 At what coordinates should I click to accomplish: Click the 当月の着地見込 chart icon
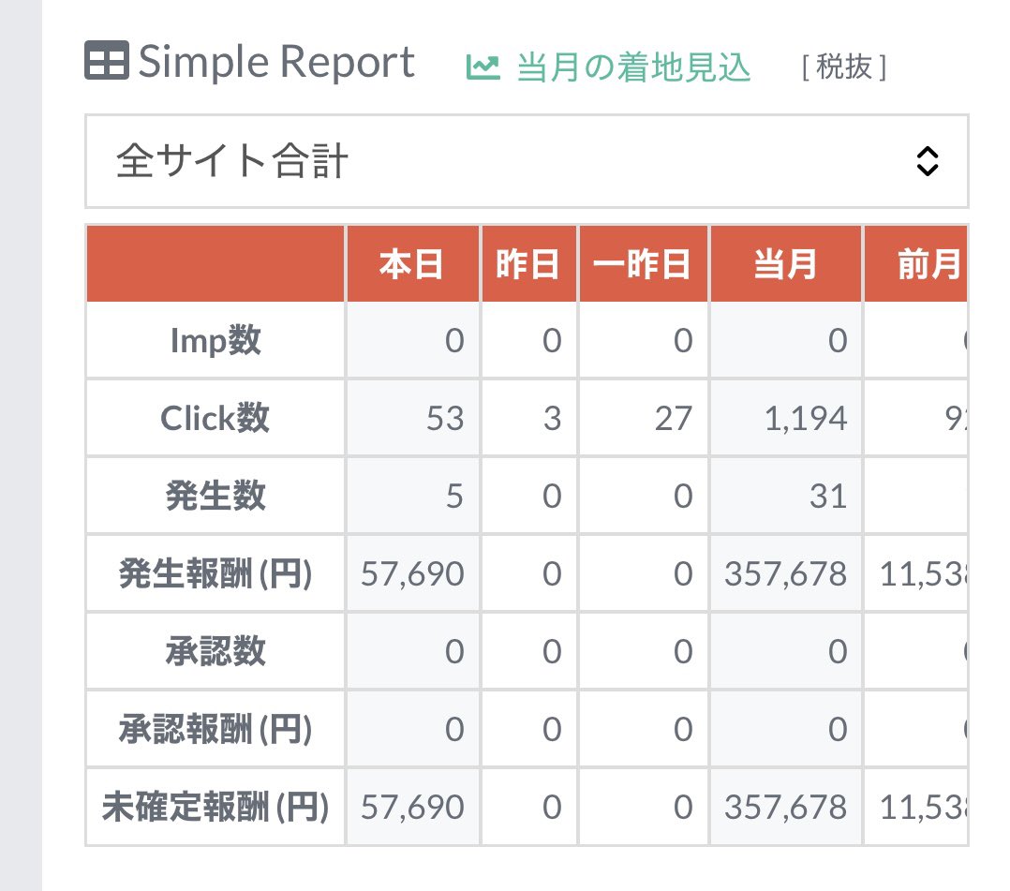tap(483, 67)
